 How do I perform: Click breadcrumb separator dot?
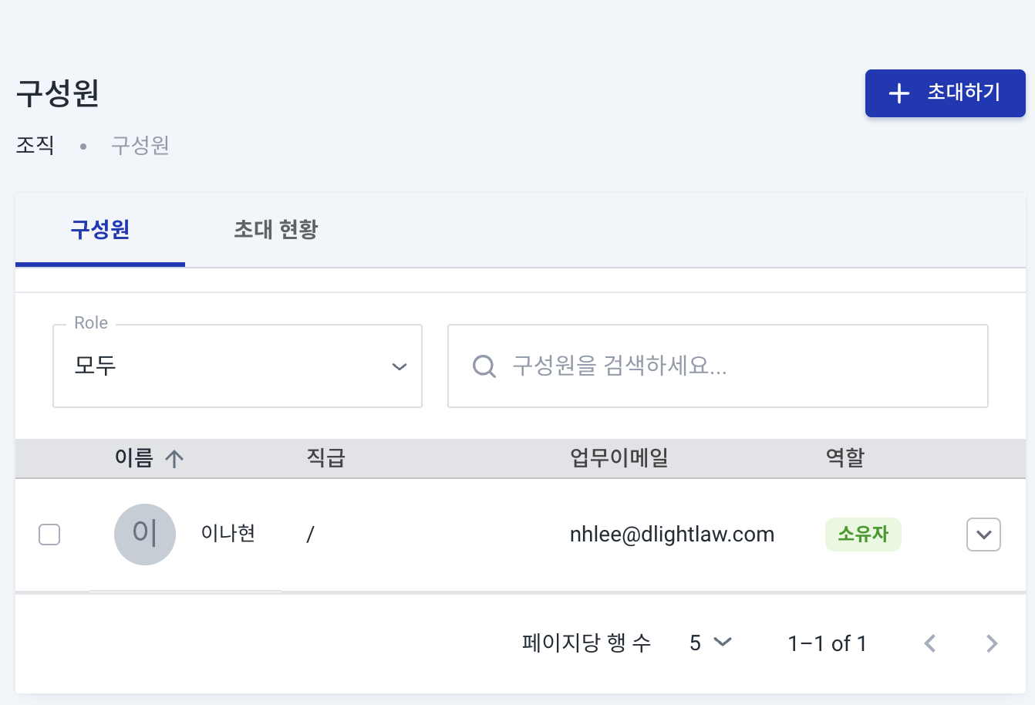coord(83,146)
